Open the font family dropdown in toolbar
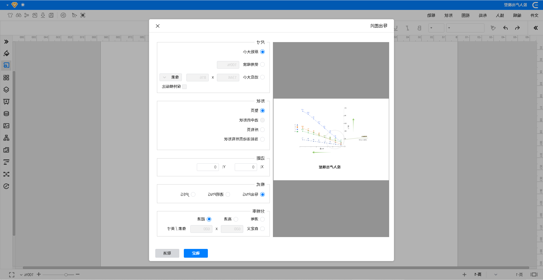 465,28
